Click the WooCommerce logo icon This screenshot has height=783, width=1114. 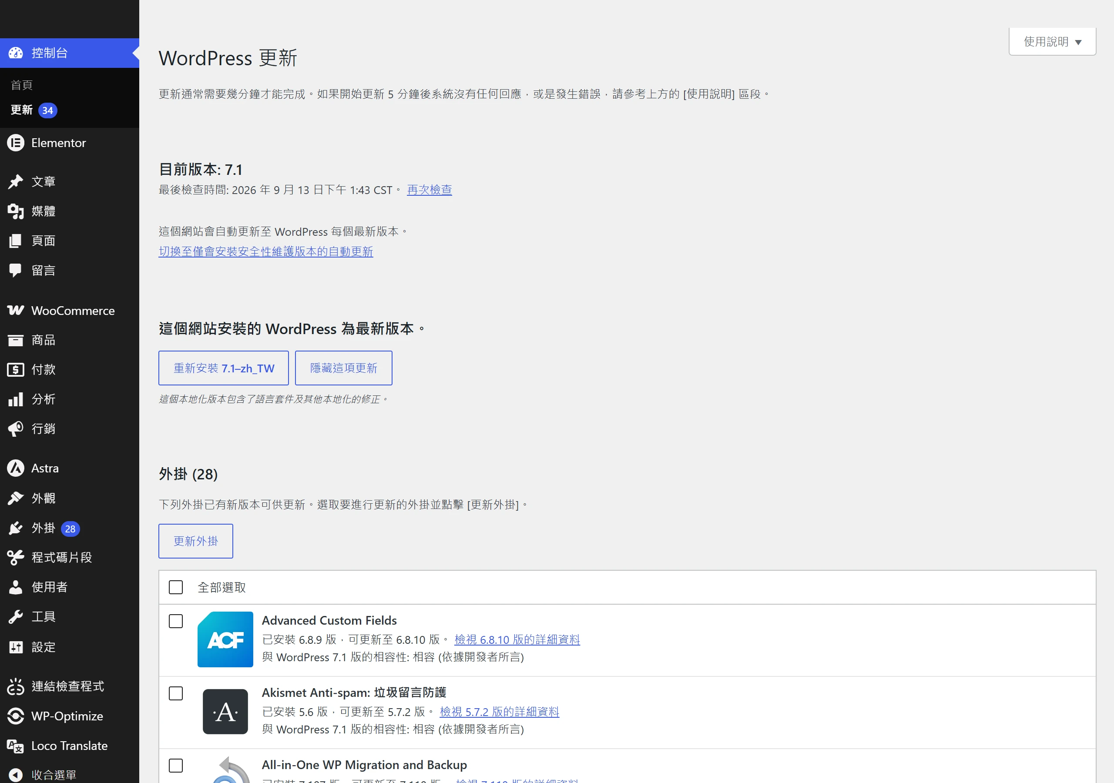16,311
